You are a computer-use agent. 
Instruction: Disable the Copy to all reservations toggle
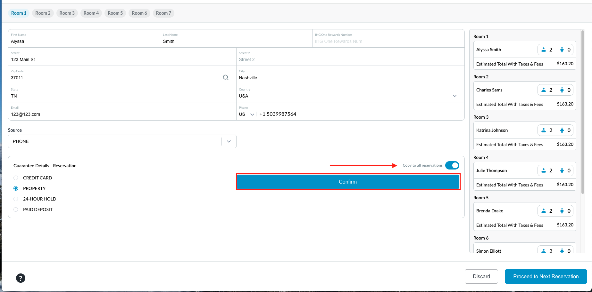point(452,165)
